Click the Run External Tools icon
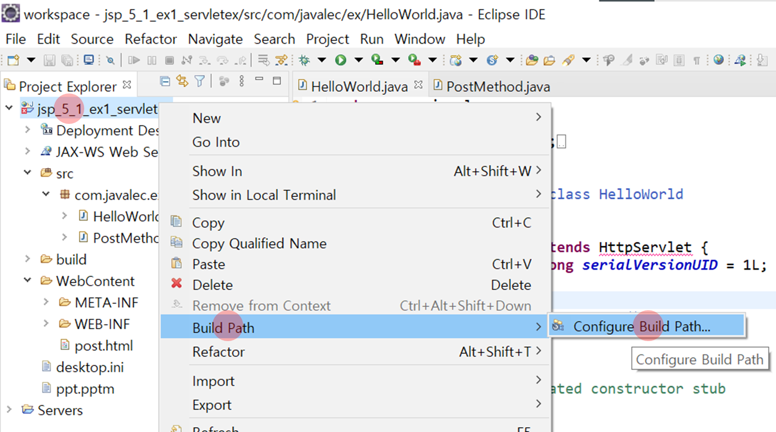Screen dimensions: 776x432 click(x=414, y=60)
